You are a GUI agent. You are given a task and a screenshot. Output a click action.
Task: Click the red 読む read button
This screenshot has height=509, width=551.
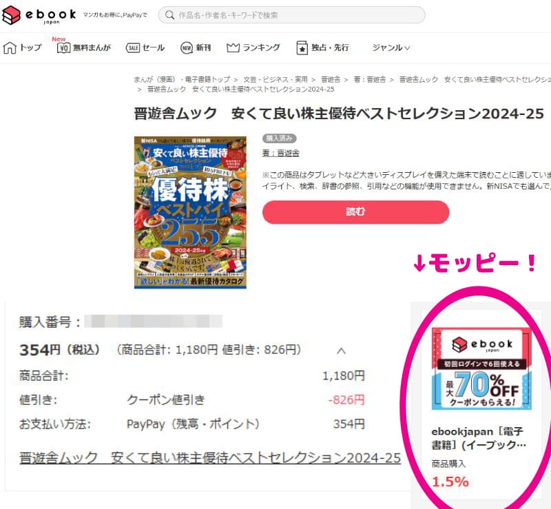pos(355,212)
